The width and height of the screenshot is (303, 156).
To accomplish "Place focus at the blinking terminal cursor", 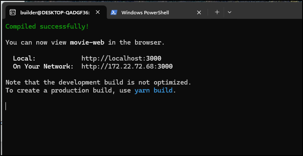I will [6, 106].
